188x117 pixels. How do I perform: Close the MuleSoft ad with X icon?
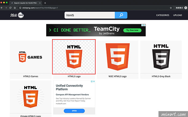[x=94, y=81]
